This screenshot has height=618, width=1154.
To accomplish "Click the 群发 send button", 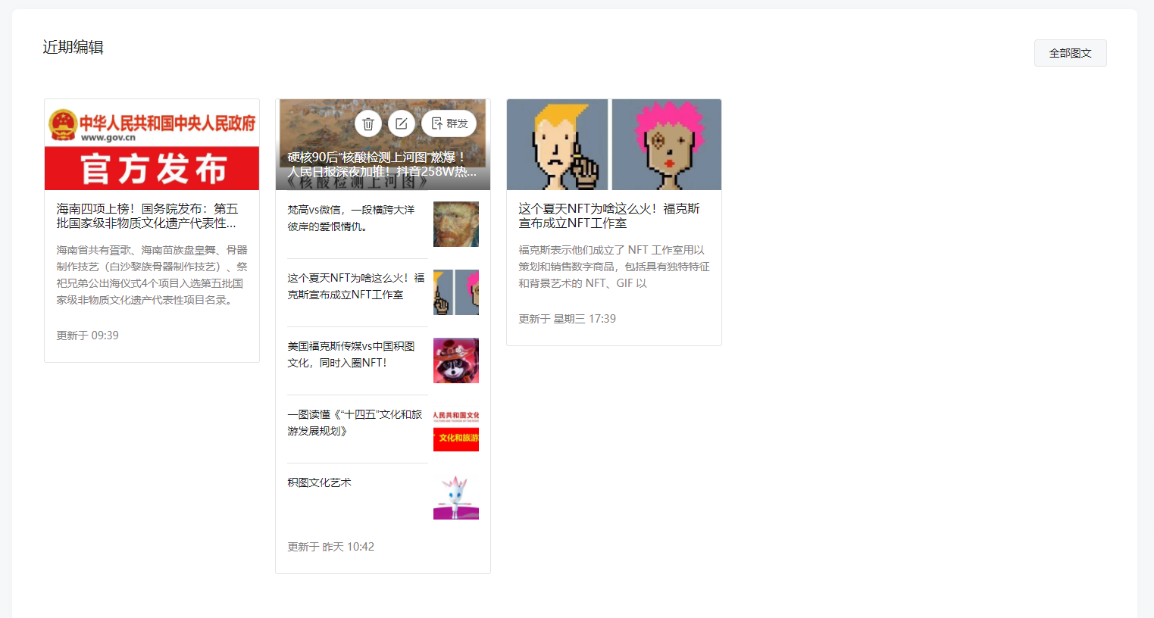I will [x=449, y=123].
